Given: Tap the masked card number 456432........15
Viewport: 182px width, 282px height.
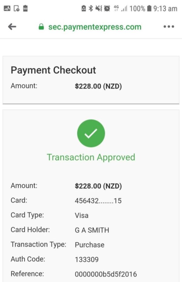Looking at the screenshot, I should 98,201.
